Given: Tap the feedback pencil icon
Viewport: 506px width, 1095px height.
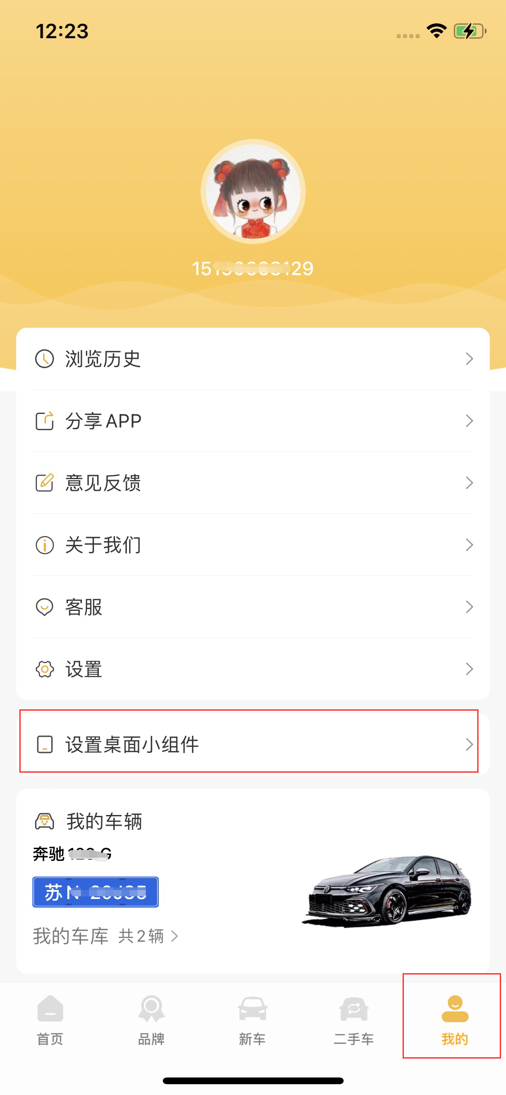Looking at the screenshot, I should [45, 483].
